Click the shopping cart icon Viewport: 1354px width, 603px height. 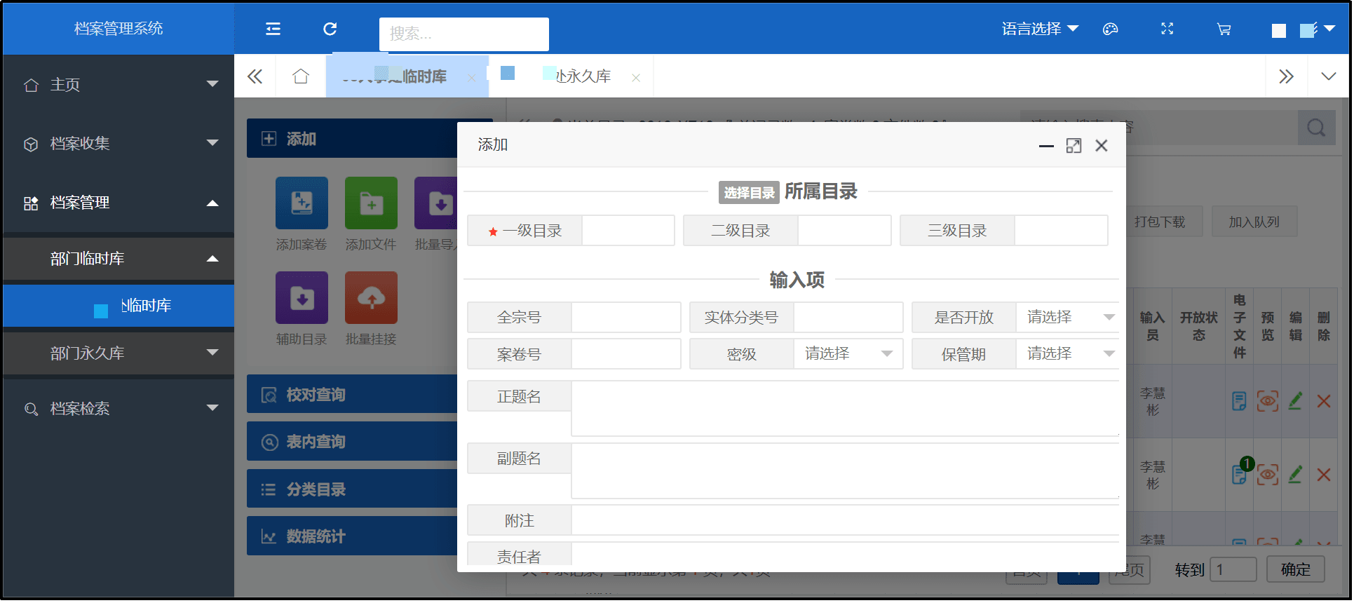click(1224, 29)
